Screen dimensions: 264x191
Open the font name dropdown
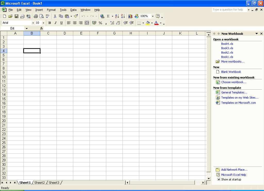point(33,23)
